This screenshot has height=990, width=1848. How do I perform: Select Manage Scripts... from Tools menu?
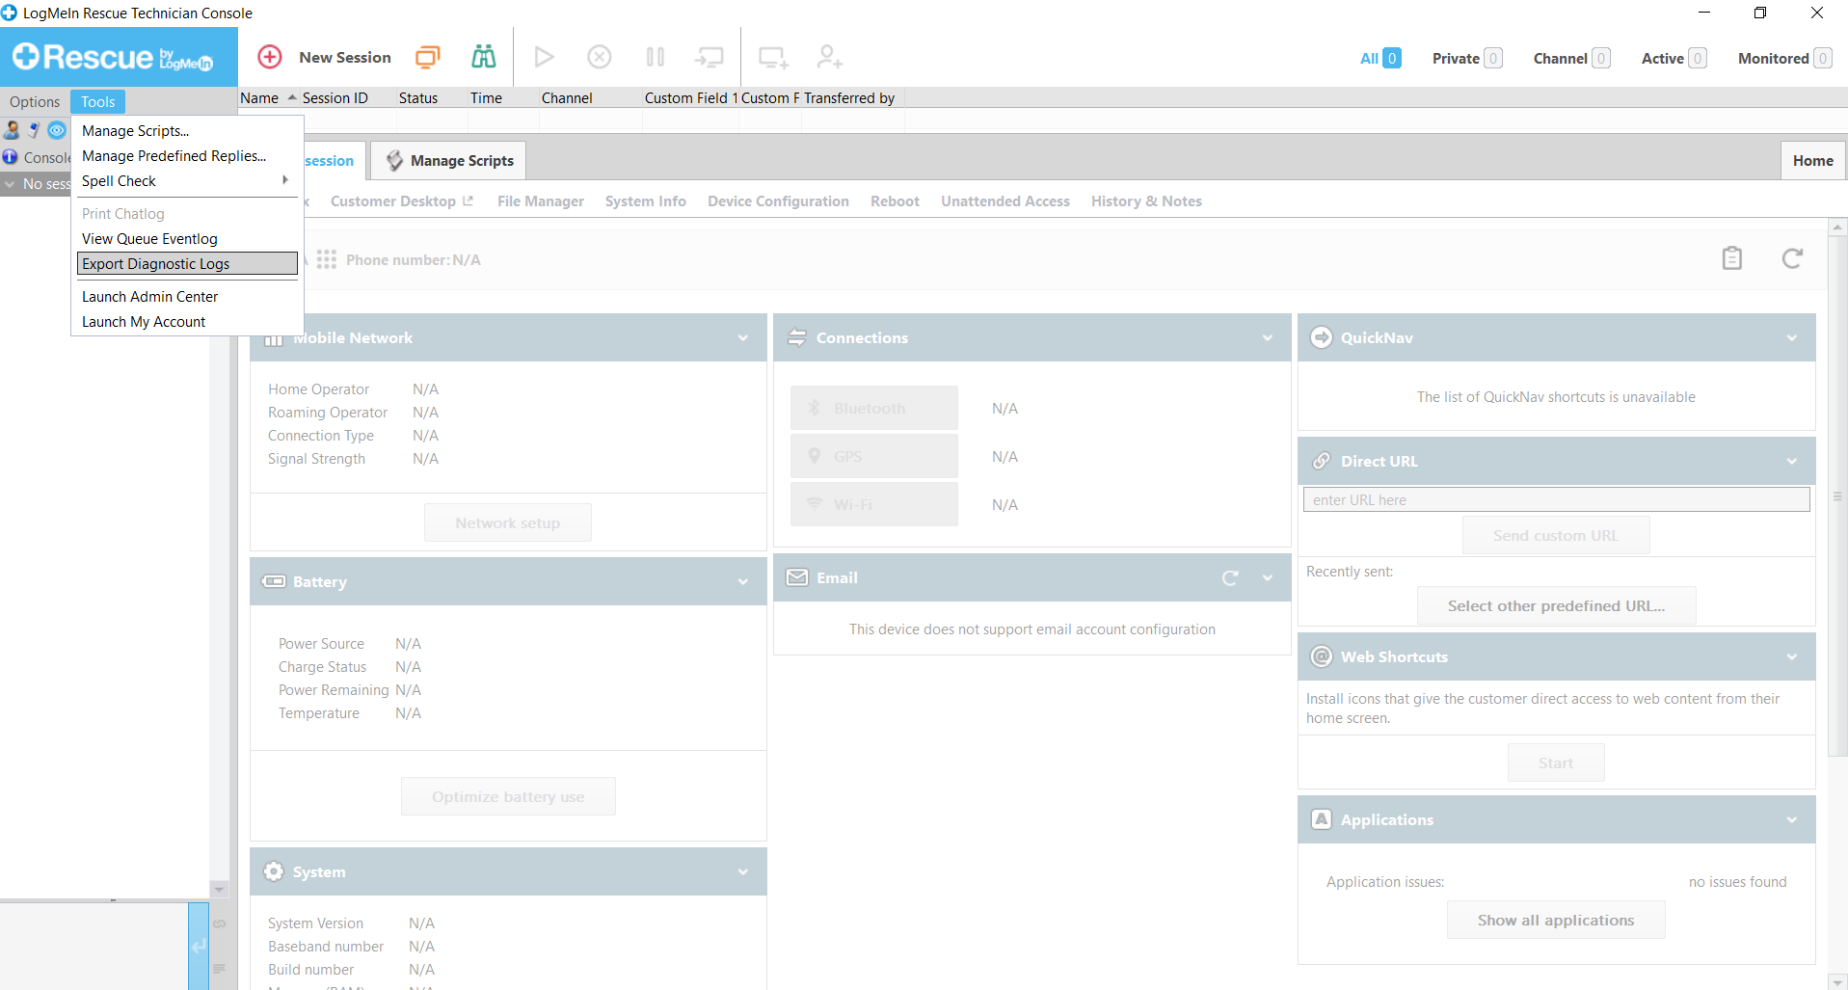click(x=187, y=130)
